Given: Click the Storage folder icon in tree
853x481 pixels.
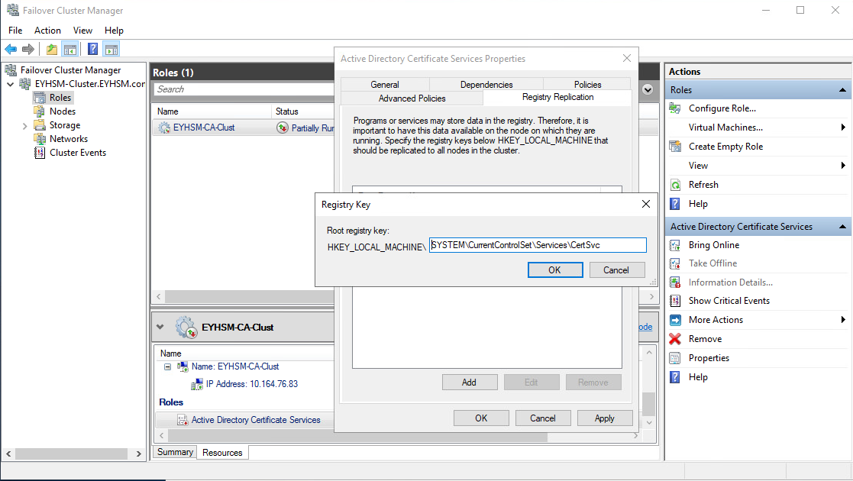Looking at the screenshot, I should (40, 125).
